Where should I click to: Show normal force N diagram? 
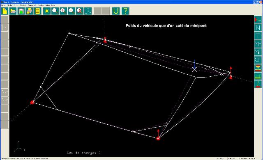tap(258, 28)
